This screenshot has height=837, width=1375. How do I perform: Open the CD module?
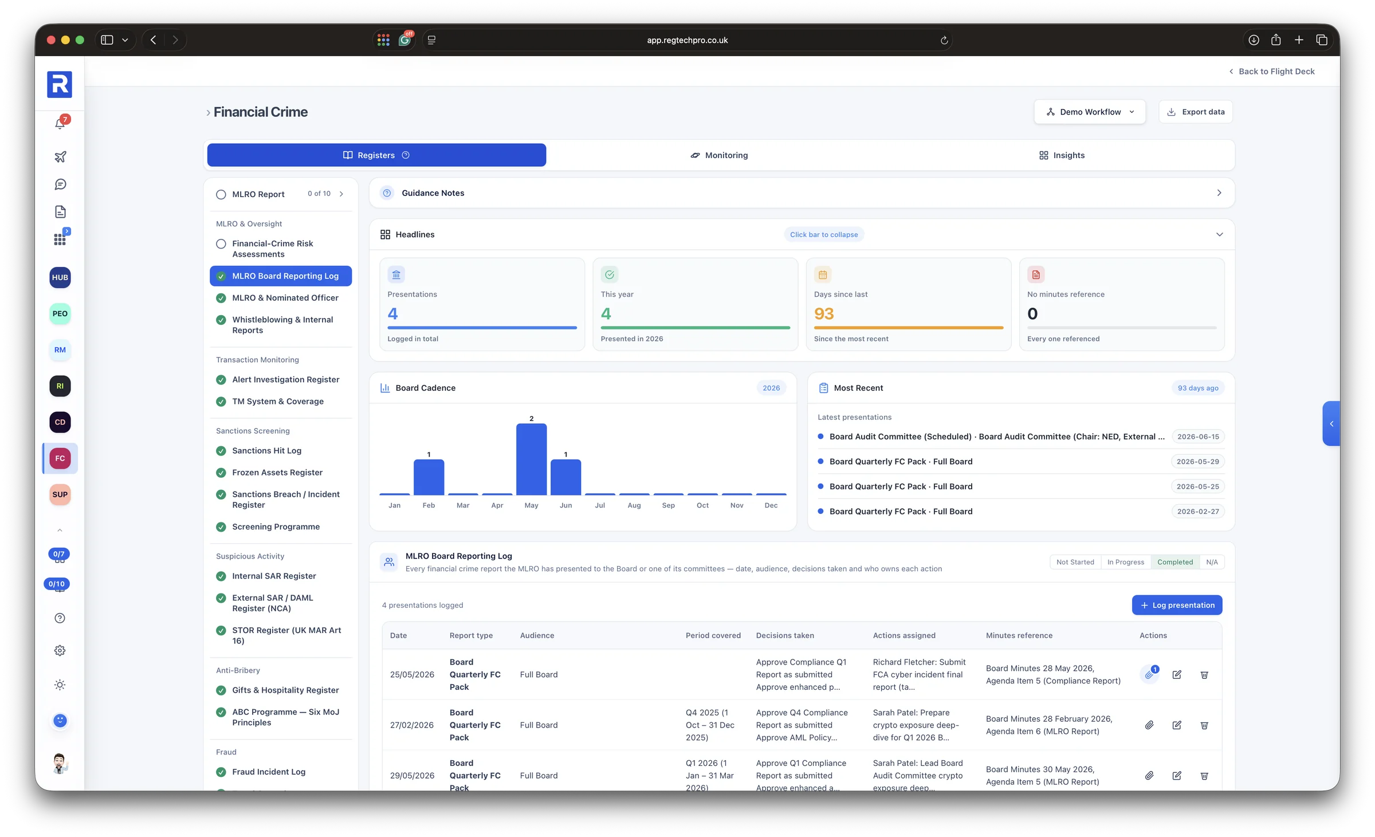point(60,422)
